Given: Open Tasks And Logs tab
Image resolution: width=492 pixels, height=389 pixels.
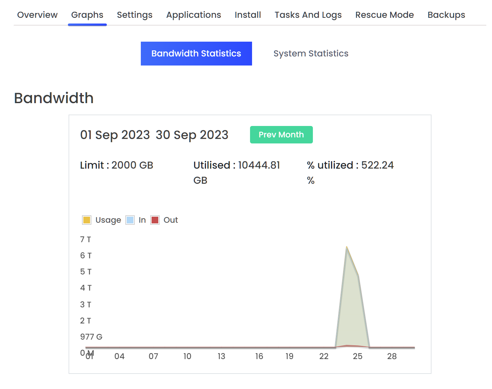Looking at the screenshot, I should click(x=308, y=15).
